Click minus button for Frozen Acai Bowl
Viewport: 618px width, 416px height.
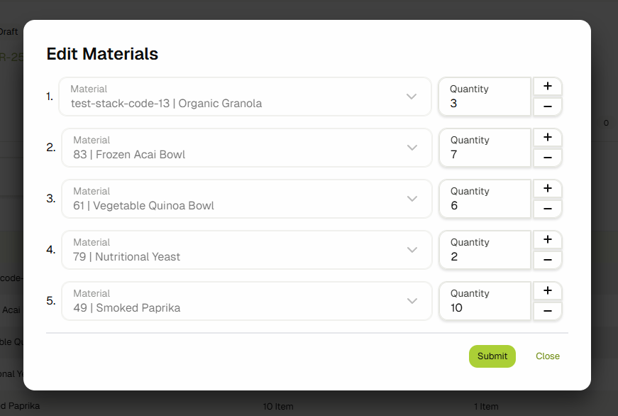547,158
